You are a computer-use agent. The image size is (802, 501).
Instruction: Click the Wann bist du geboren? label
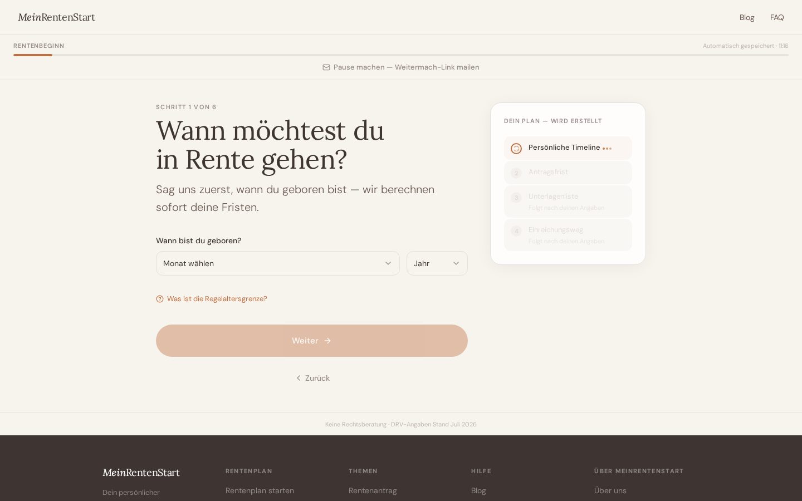pyautogui.click(x=198, y=240)
